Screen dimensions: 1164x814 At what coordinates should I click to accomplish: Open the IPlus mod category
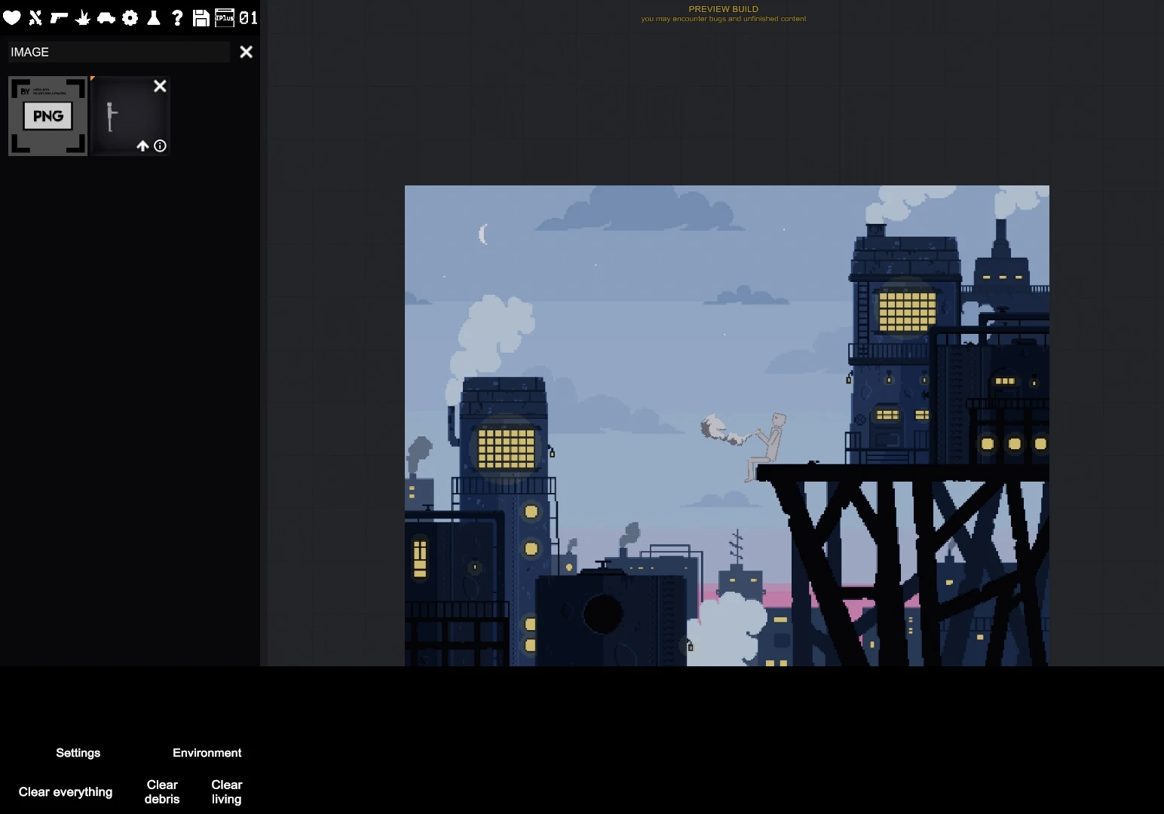coord(225,17)
